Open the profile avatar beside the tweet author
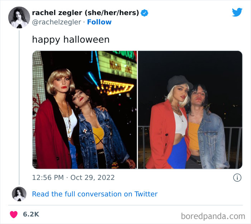Image resolution: width=251 pixels, height=224 pixels. (x=19, y=18)
